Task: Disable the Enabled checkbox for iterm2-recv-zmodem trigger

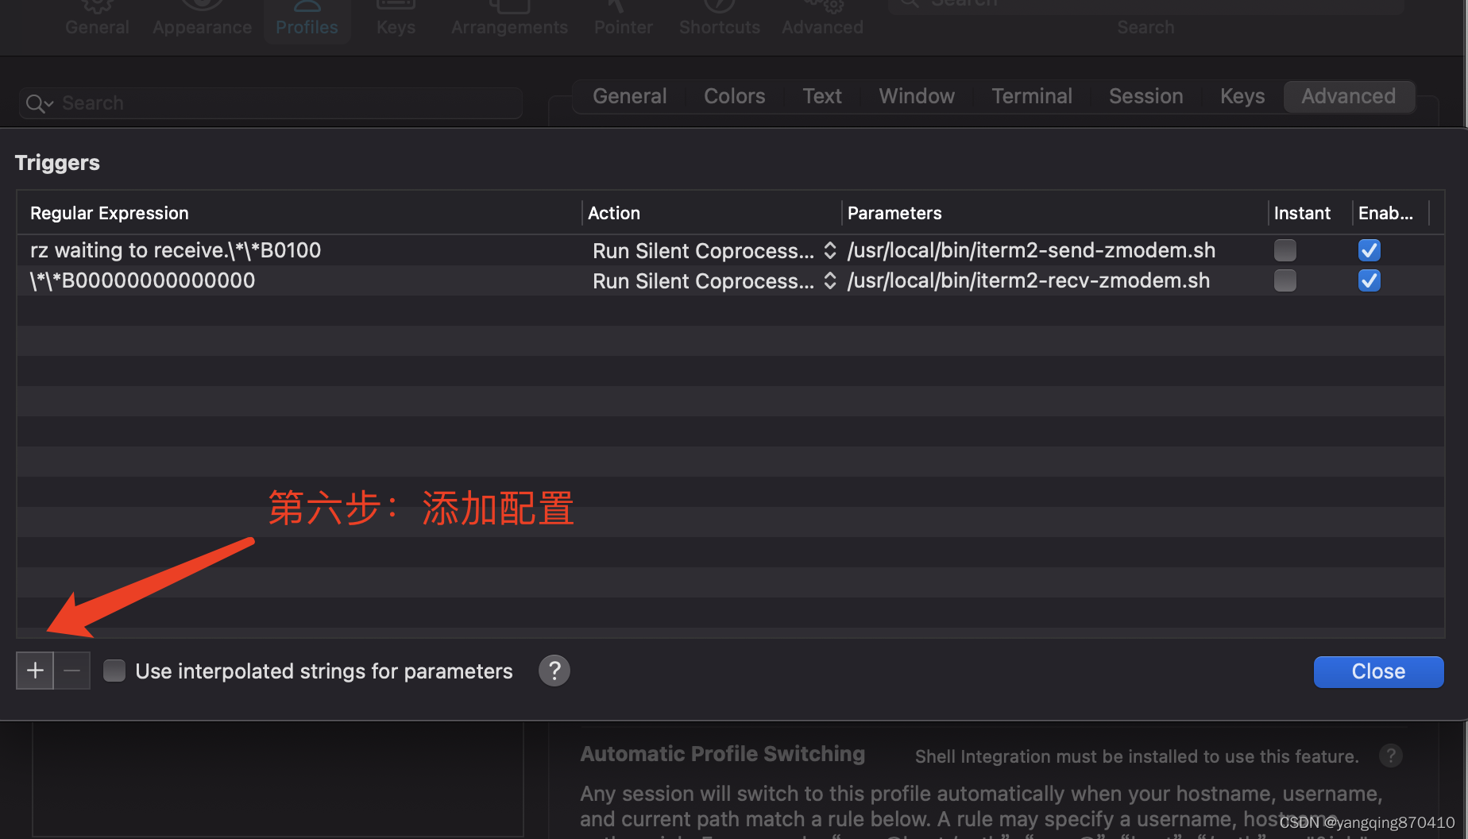Action: click(1368, 280)
